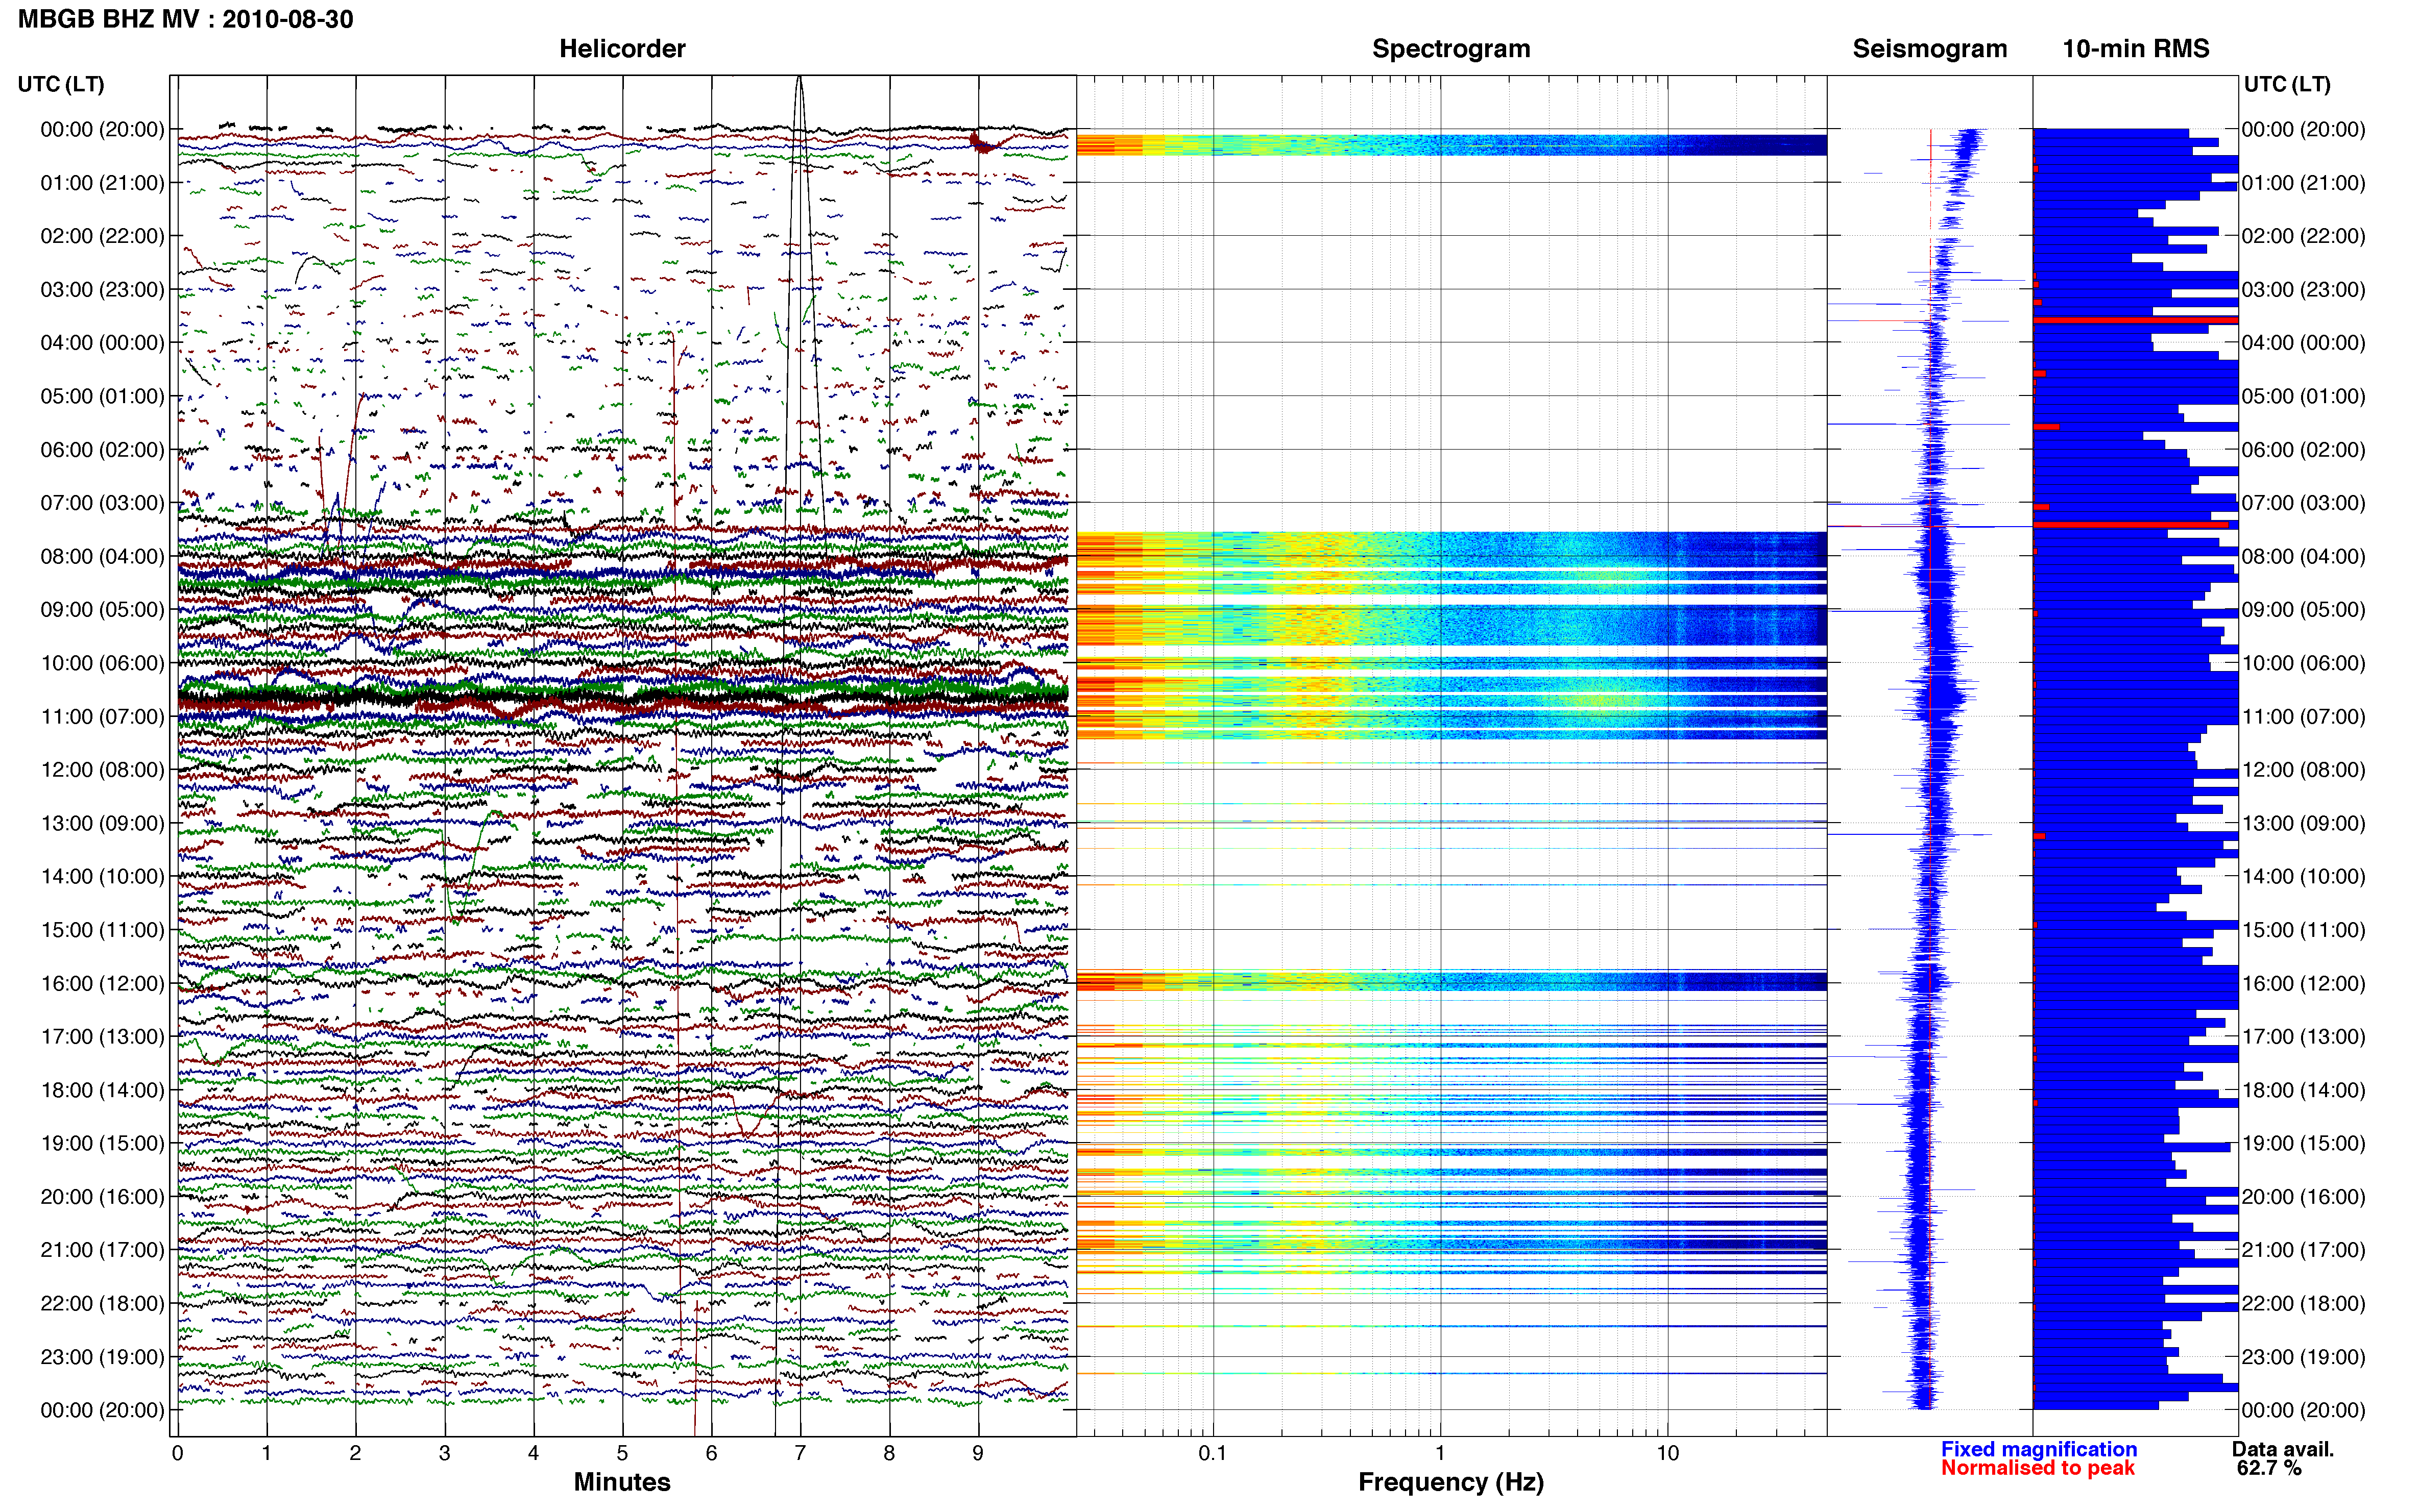Click the Data avail. label
Viewport: 2420px width, 1512px height.
click(x=2283, y=1449)
